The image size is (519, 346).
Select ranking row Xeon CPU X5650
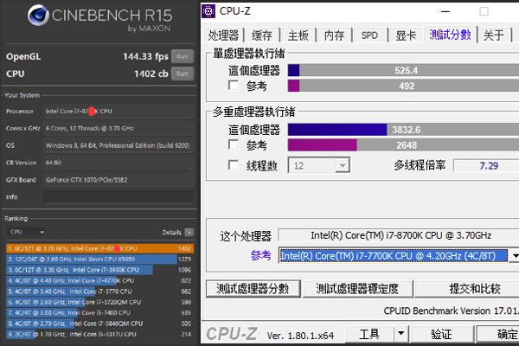coord(99,259)
